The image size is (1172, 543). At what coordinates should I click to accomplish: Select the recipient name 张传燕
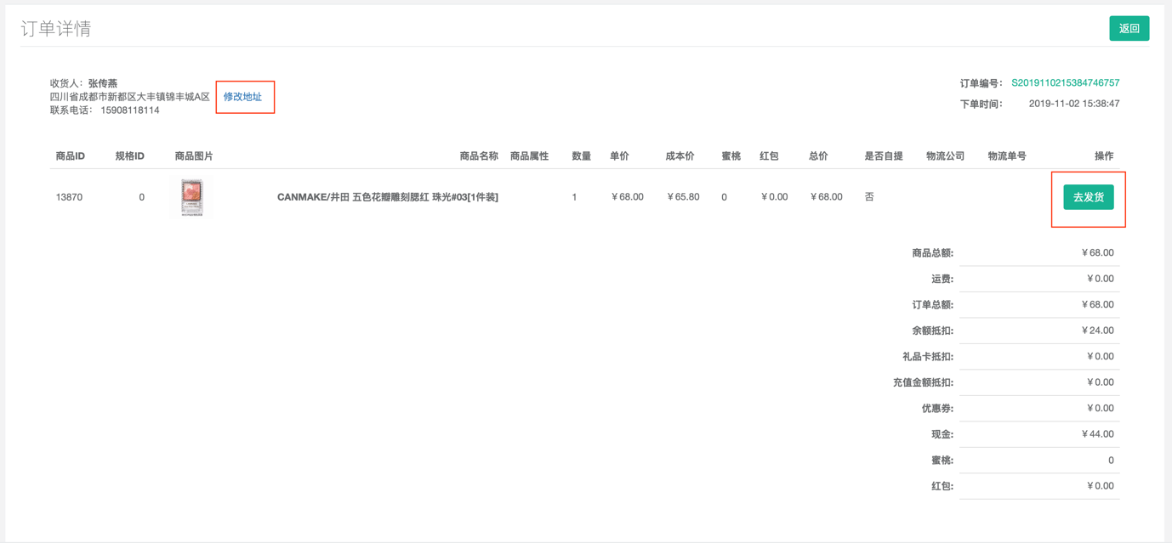tap(103, 83)
